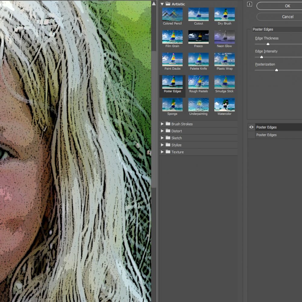Select the Colored Pencil filter thumbnail
Viewport: 302px width, 302px height.
click(172, 14)
